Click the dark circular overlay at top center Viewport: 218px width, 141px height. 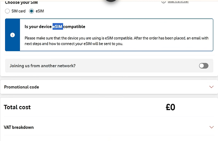click(111, 1)
